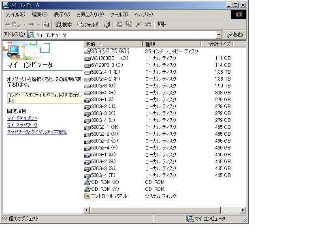Select the 6Y120P0-3 (D:) drive icon
The height and width of the screenshot is (243, 324).
pos(87,66)
